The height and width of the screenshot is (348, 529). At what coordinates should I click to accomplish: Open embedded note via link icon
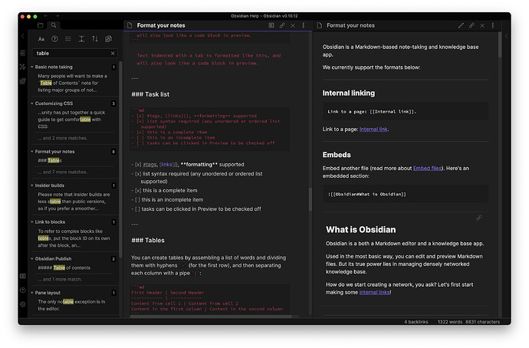479,218
